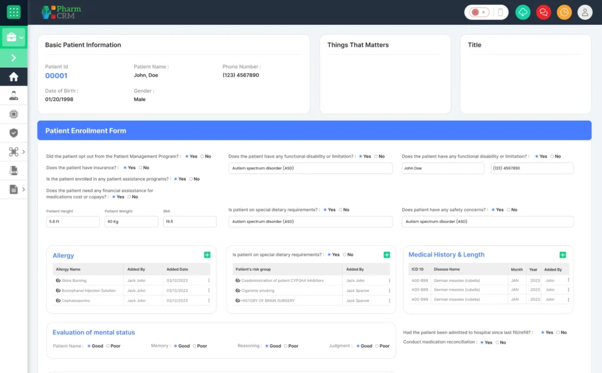Screen dimensions: 602x373
Task: Click the orange clock history icon in the header
Action: click(564, 12)
